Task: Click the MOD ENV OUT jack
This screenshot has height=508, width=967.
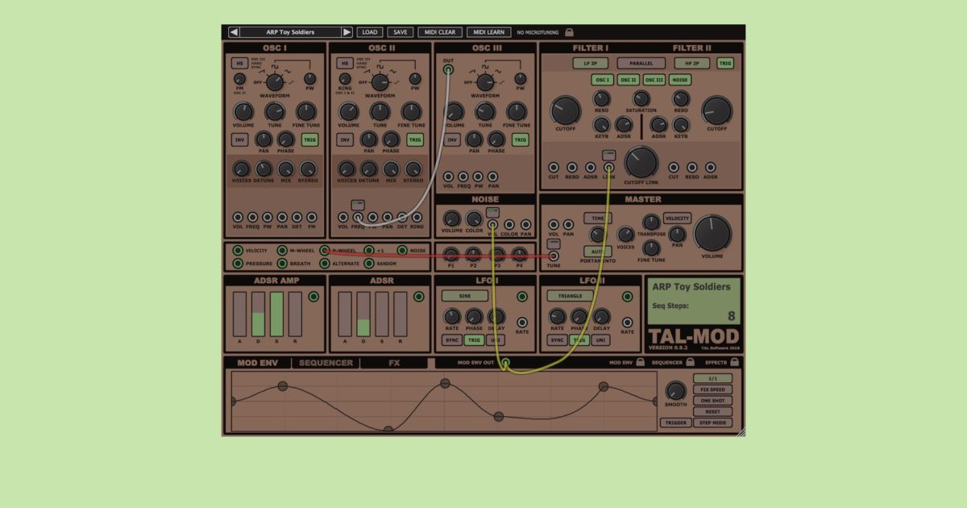Action: pyautogui.click(x=505, y=364)
